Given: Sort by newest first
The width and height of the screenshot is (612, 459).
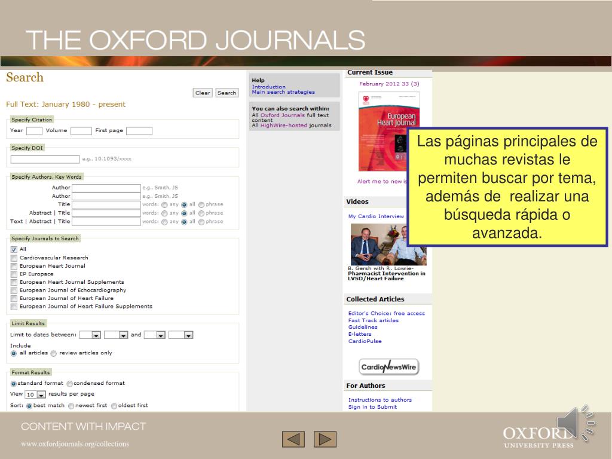Looking at the screenshot, I should (71, 406).
